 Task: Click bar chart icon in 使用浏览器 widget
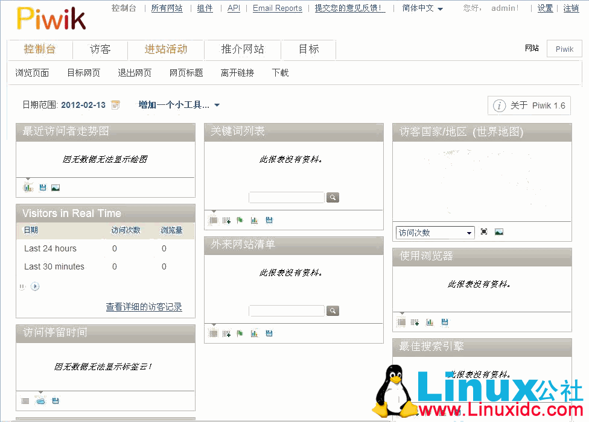tap(430, 323)
